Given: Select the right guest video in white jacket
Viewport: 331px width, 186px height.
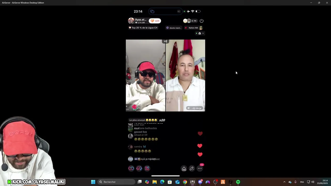Looking at the screenshot, I should 185,75.
